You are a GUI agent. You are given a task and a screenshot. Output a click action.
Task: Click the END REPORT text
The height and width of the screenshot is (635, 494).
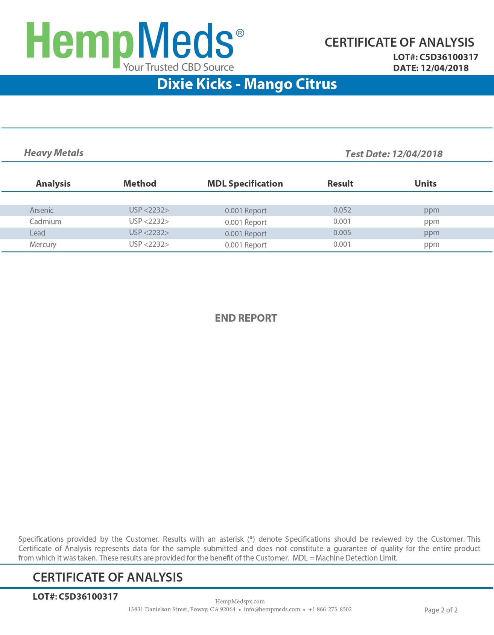[x=246, y=318]
